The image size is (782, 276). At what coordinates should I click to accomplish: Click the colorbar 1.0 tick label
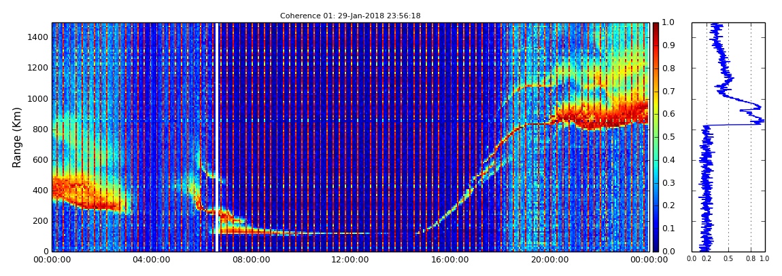coord(667,23)
